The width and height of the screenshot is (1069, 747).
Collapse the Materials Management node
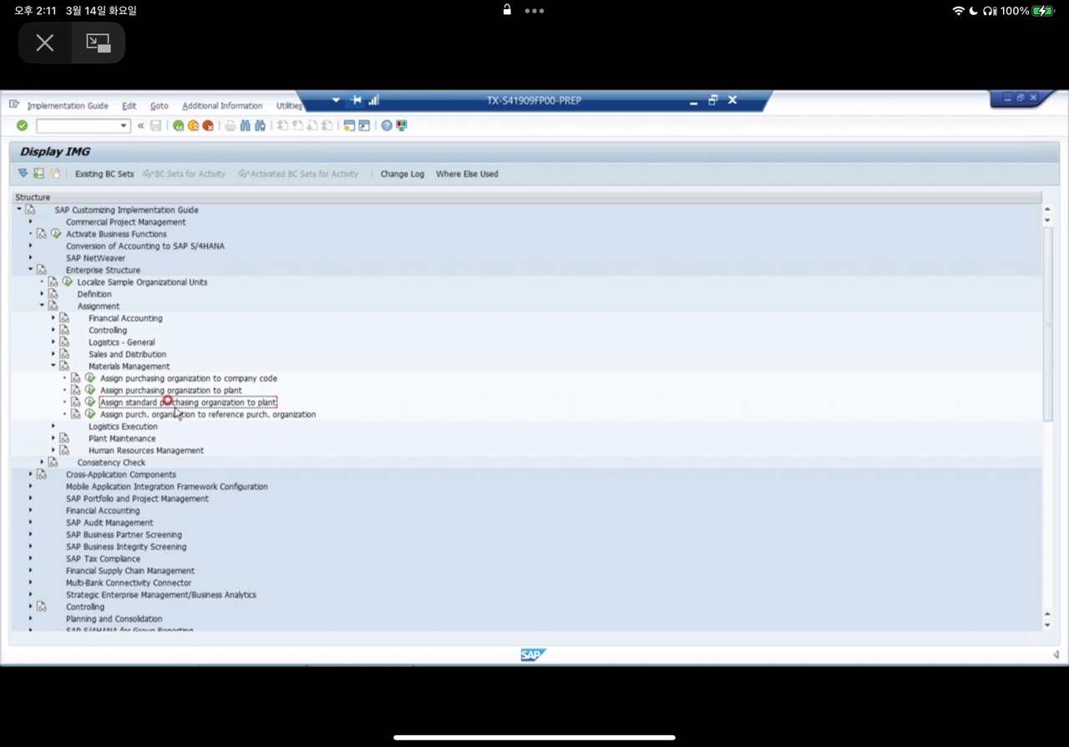pyautogui.click(x=53, y=366)
